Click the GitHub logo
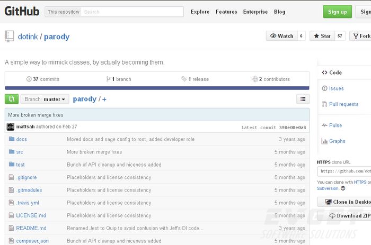The height and width of the screenshot is (245, 371). 22,11
